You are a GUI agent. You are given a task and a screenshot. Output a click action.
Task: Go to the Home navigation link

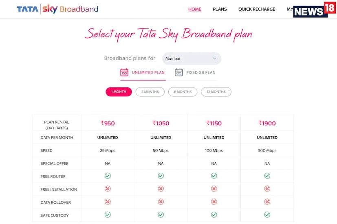coord(194,9)
